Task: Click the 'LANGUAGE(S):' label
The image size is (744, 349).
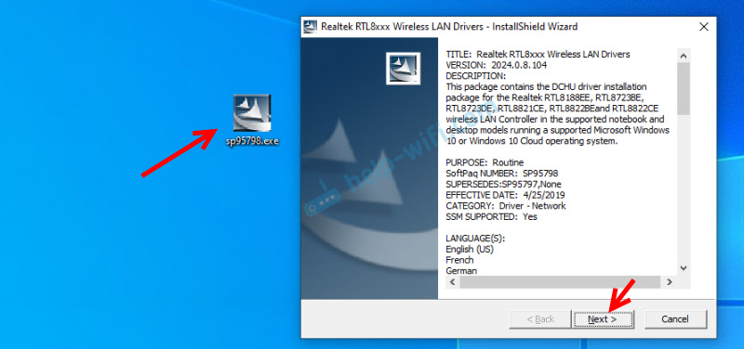Action: tap(475, 239)
